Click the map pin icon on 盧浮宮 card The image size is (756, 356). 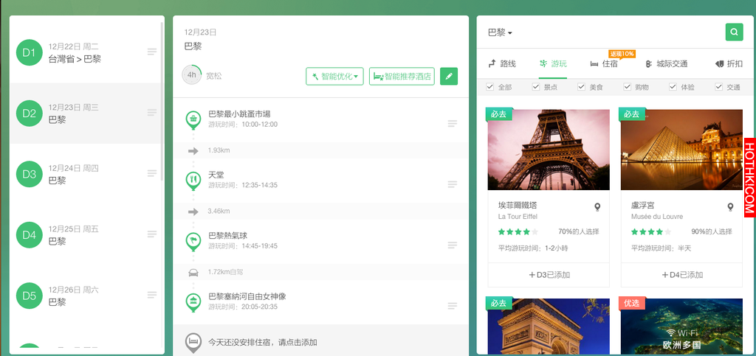pyautogui.click(x=730, y=207)
